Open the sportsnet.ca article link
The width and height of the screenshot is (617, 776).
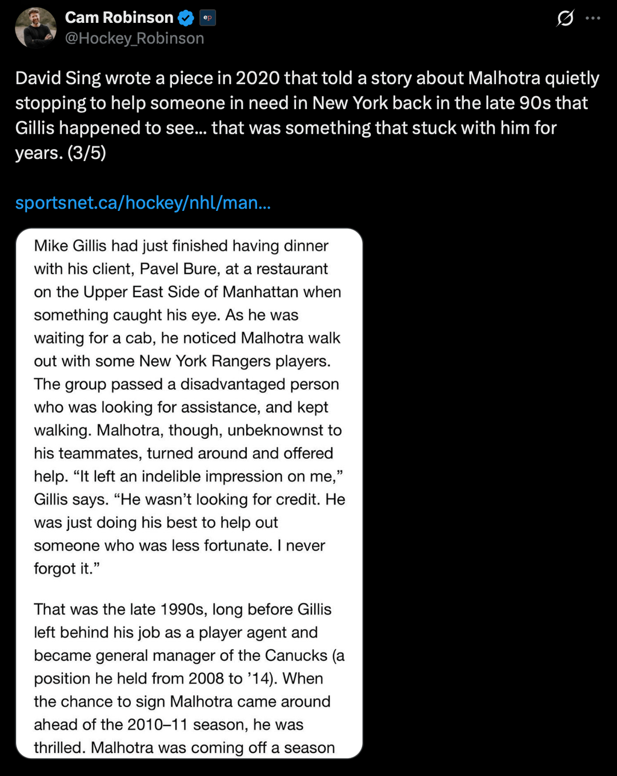coord(143,203)
